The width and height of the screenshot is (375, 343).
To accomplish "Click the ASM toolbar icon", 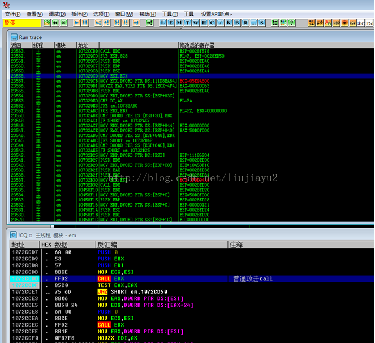I will click(353, 23).
